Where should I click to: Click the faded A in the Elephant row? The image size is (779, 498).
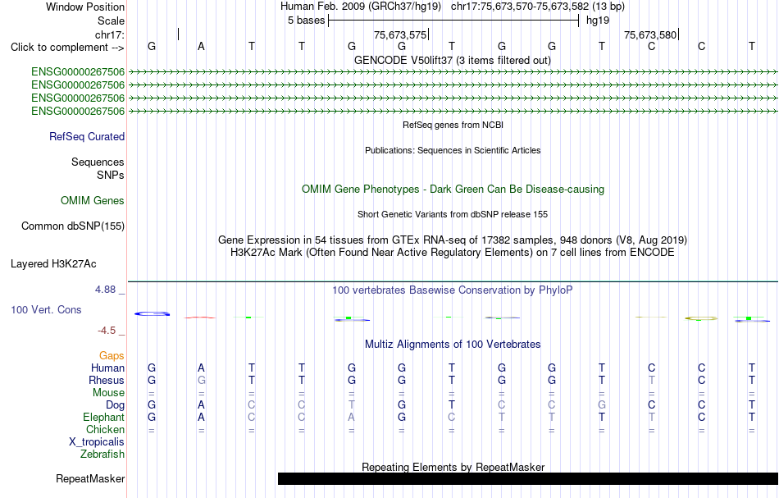351,418
